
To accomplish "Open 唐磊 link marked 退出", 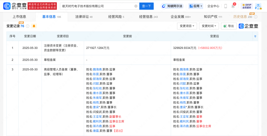I will click(x=96, y=131).
